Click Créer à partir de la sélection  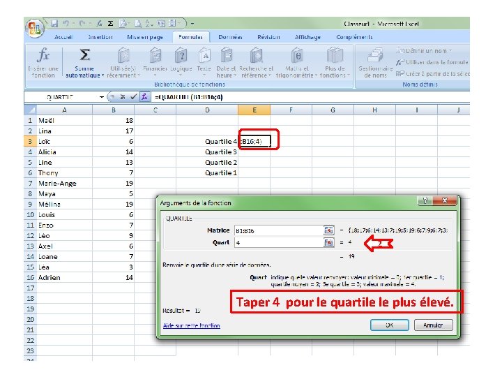pos(433,74)
